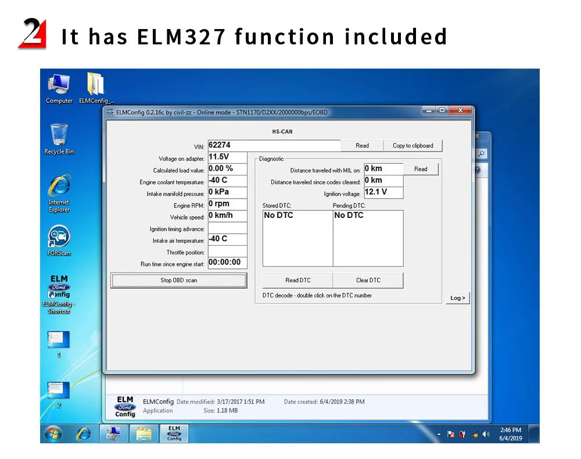Image resolution: width=581 pixels, height=459 pixels.
Task: Open the desktop file named 1
Action: [x=59, y=344]
